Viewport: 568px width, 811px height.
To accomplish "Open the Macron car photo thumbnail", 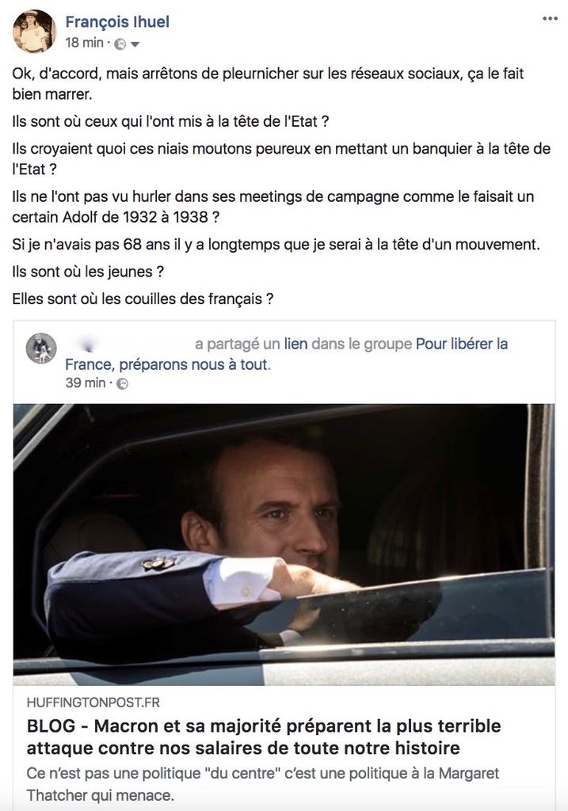I will 284,544.
